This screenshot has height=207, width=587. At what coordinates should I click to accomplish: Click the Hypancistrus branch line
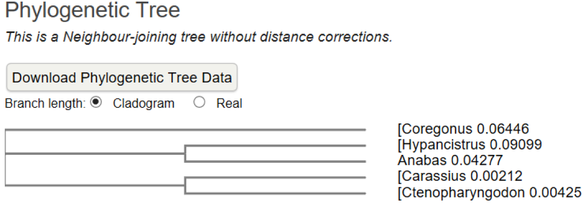pyautogui.click(x=275, y=145)
